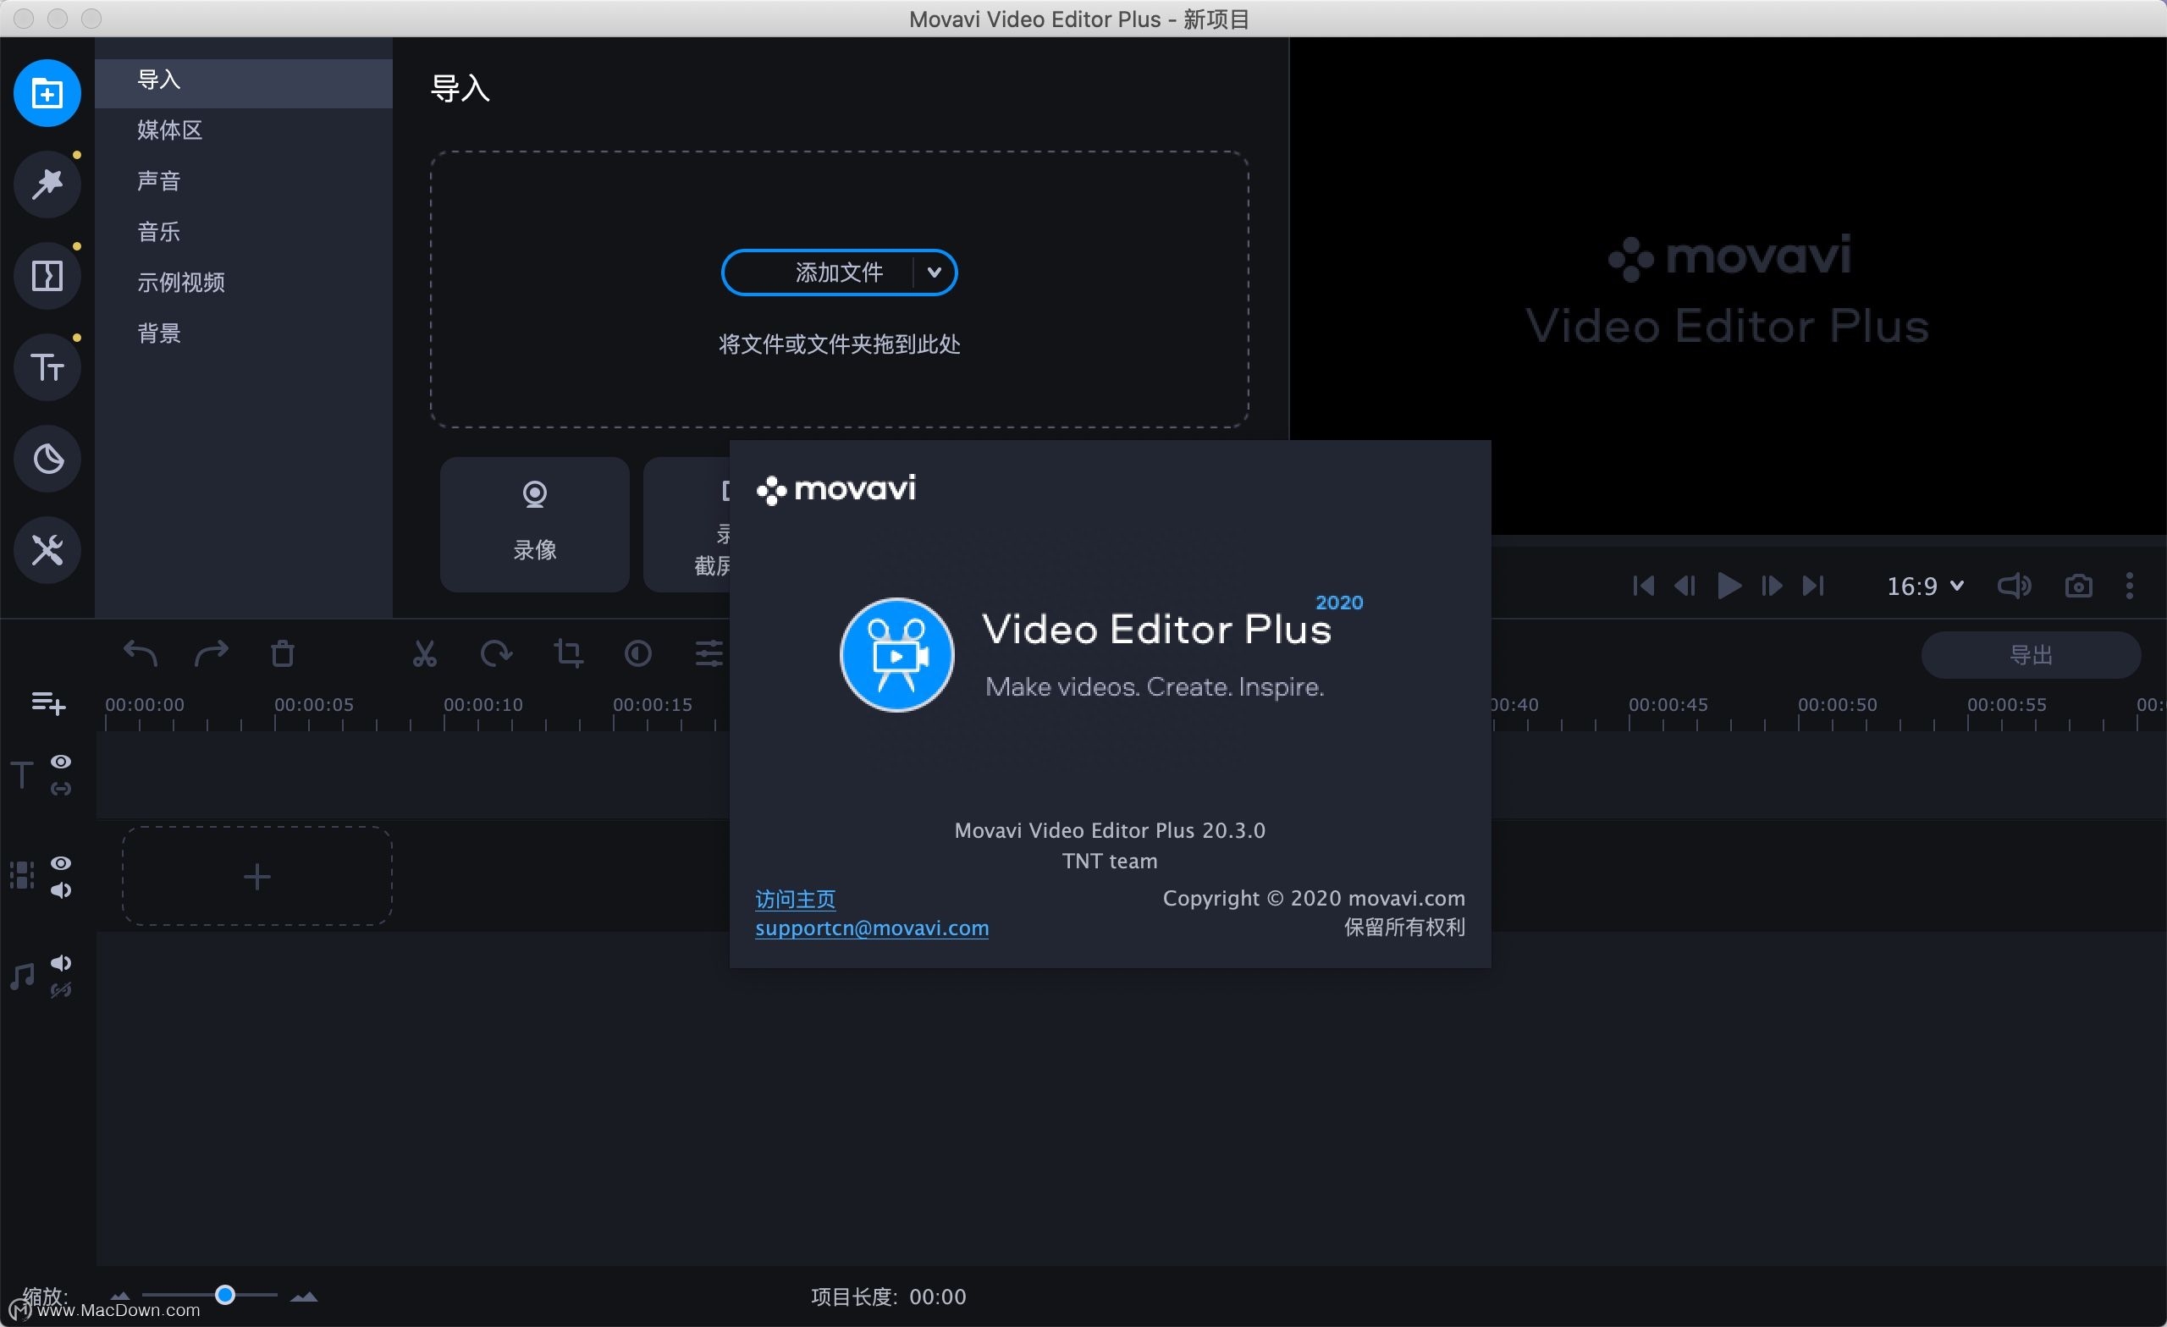Viewport: 2167px width, 1327px height.
Task: Mute the audio track speaker icon
Action: tap(61, 963)
